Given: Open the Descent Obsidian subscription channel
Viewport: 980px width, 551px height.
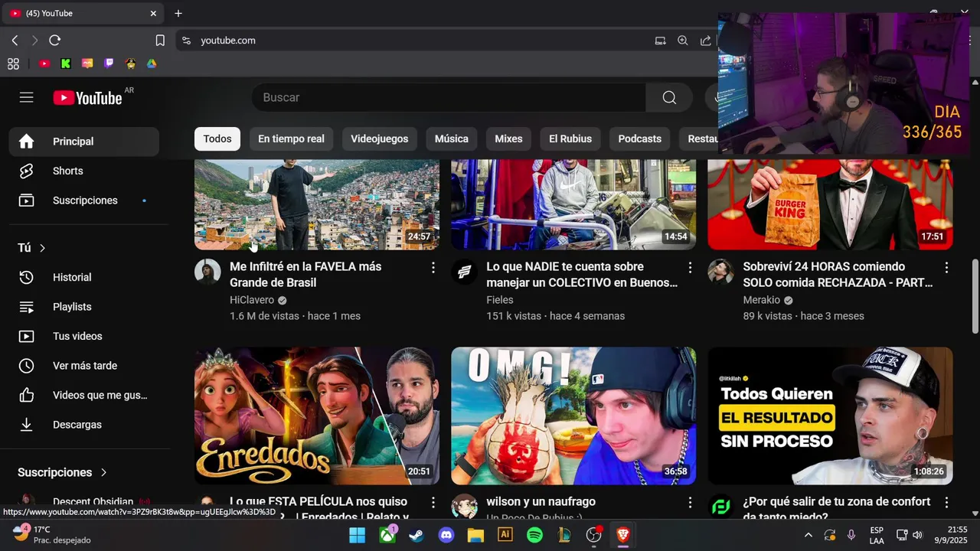Looking at the screenshot, I should (84, 502).
